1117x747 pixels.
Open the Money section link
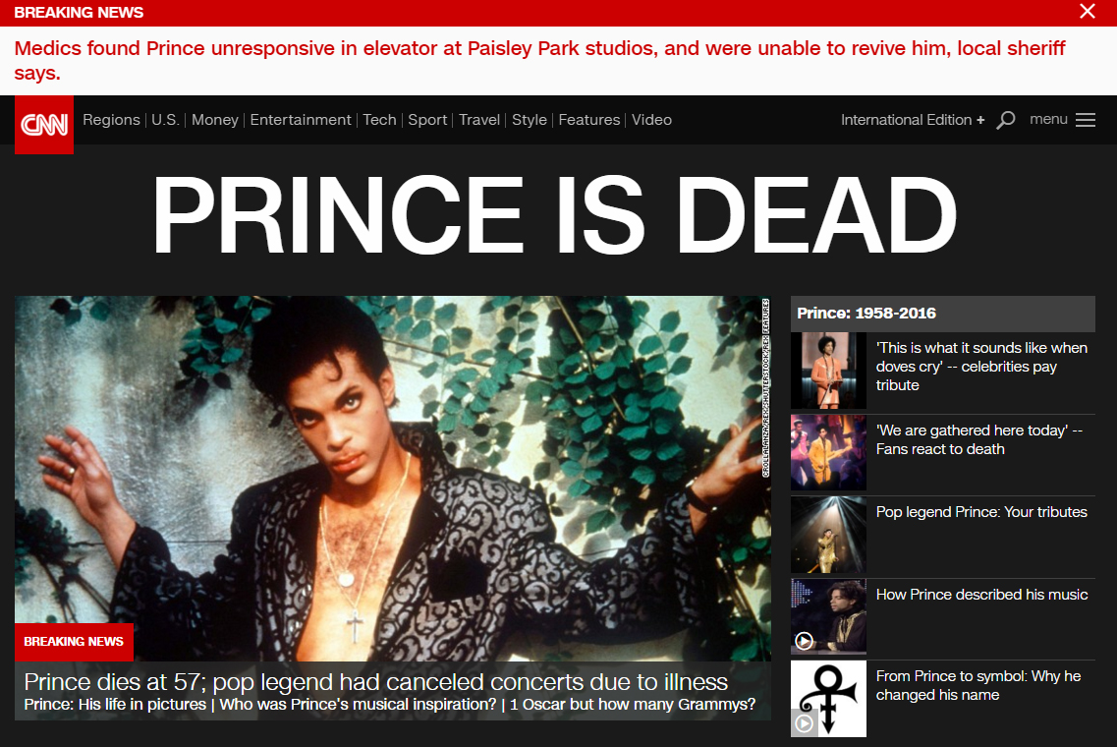[x=214, y=120]
